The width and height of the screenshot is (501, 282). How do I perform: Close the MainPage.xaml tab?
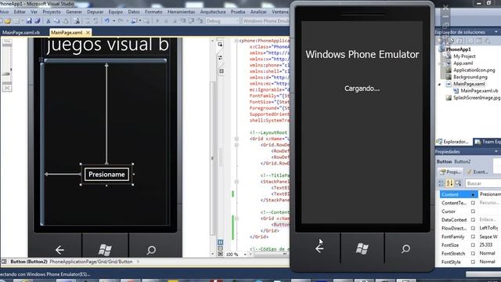click(88, 32)
